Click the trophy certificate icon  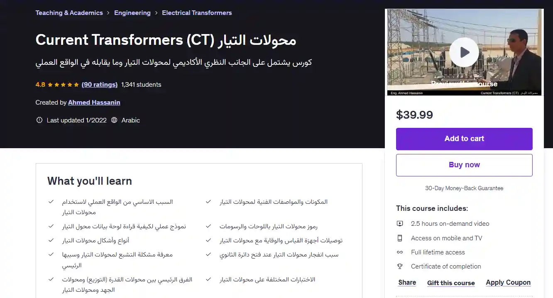(400, 266)
